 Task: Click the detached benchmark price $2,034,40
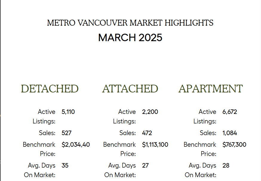[76, 145]
